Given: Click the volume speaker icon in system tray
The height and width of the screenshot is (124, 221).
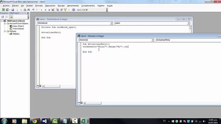Looking at the screenshot, I should (204, 121).
